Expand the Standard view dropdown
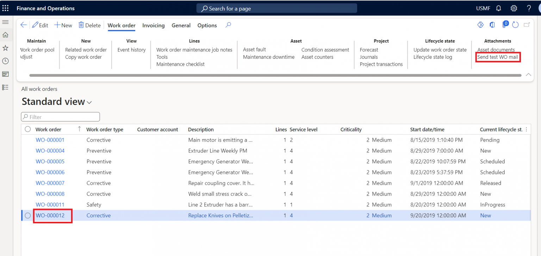This screenshot has width=541, height=256. 89,101
